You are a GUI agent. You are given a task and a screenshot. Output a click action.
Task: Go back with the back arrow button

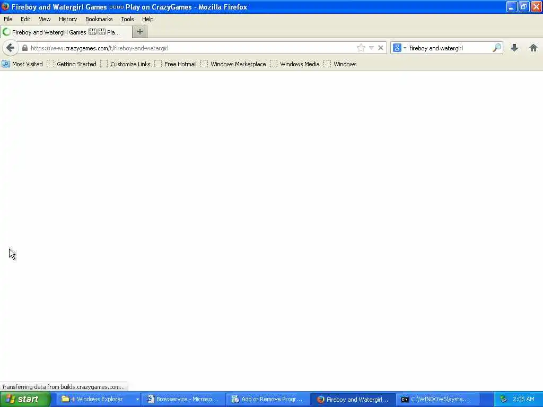click(x=11, y=48)
